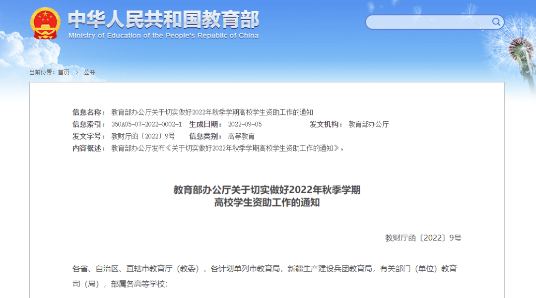Click the 生成日期 label
Viewport: 536px width, 298px height.
tap(206, 124)
